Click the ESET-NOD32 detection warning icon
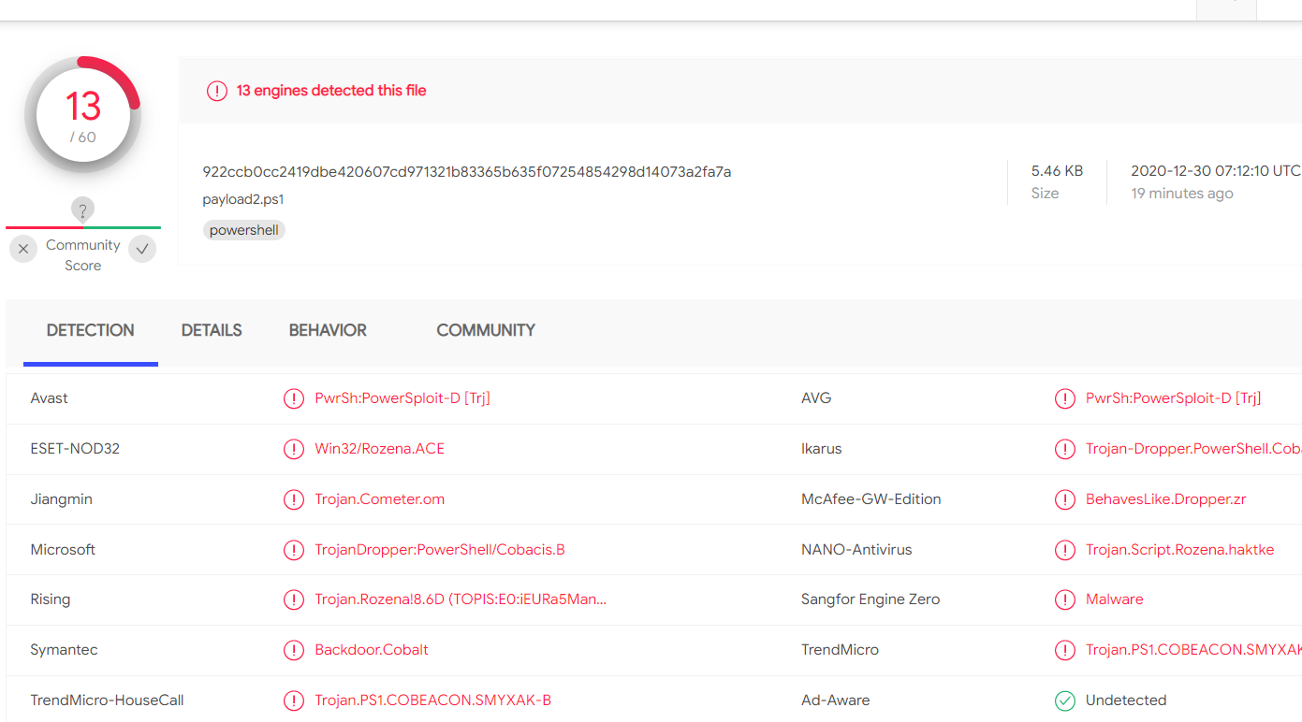The image size is (1302, 722). coord(294,449)
